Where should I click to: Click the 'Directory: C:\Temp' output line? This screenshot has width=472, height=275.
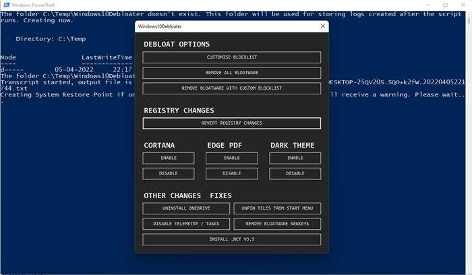(51, 39)
